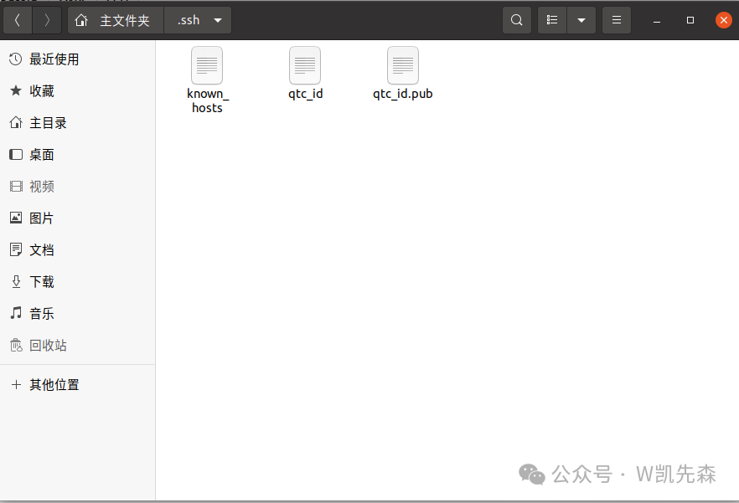Image resolution: width=739 pixels, height=503 pixels.
Task: Click the forward navigation arrow
Action: (47, 20)
